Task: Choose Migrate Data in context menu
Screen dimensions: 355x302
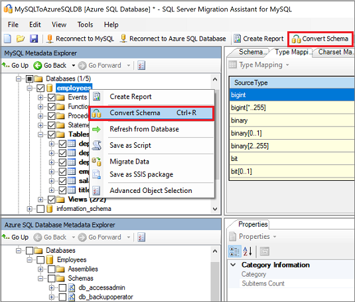Action: coord(151,162)
